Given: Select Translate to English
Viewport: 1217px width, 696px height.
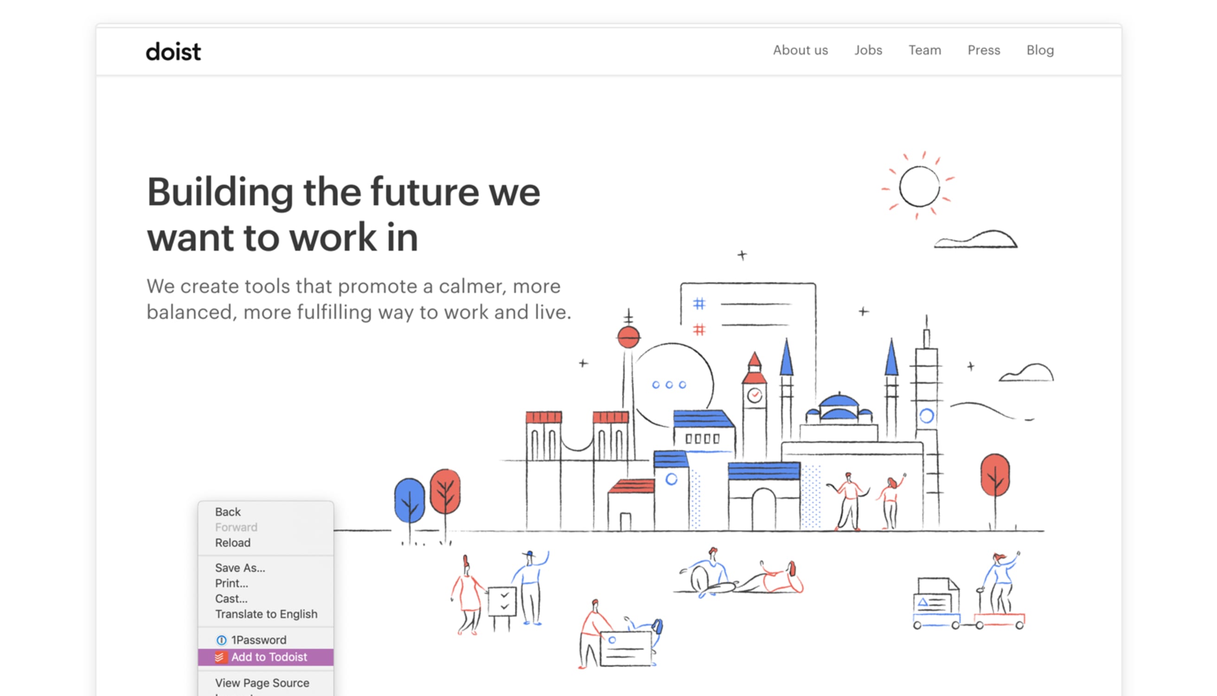Looking at the screenshot, I should [266, 614].
